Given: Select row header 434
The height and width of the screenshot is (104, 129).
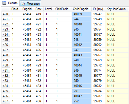Looking at the screenshot, I should 6,86.
